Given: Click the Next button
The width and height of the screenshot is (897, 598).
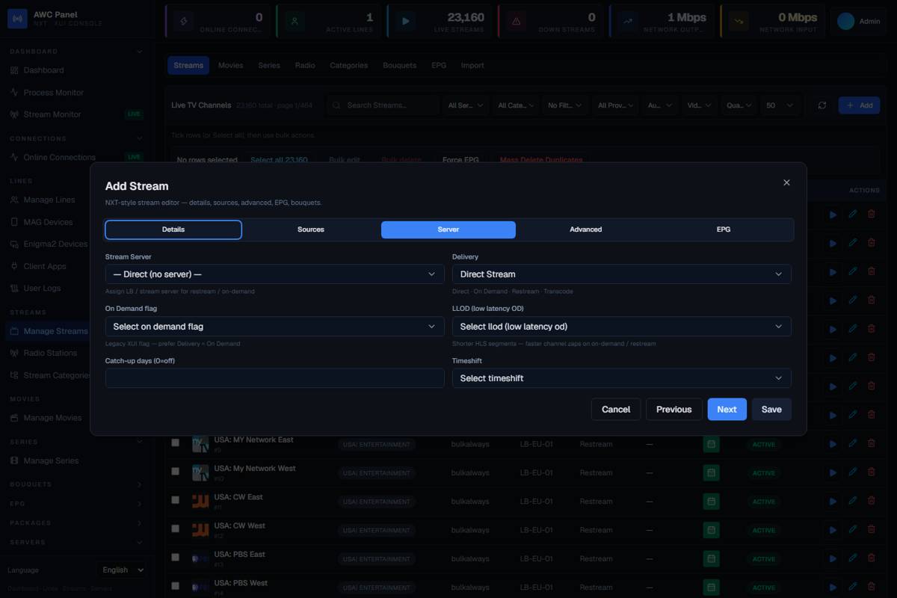Looking at the screenshot, I should pos(727,409).
